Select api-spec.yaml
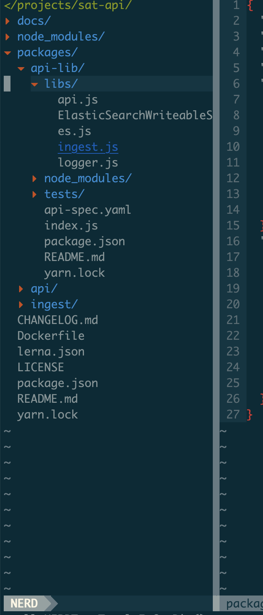This screenshot has width=263, height=615. pyautogui.click(x=88, y=210)
